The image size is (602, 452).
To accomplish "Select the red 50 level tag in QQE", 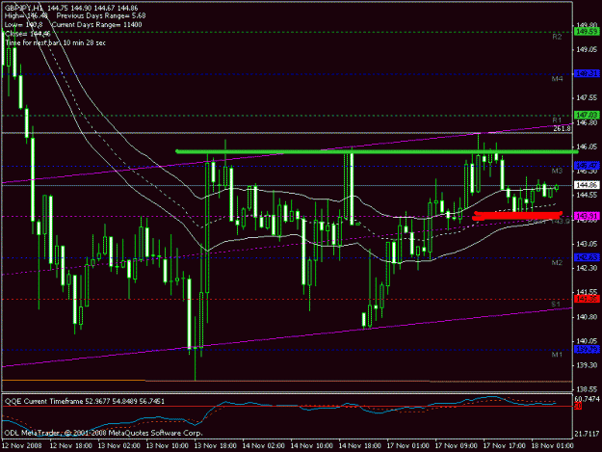I will 578,406.
